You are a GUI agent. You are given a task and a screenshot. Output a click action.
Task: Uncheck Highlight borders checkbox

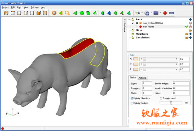click(x=132, y=98)
